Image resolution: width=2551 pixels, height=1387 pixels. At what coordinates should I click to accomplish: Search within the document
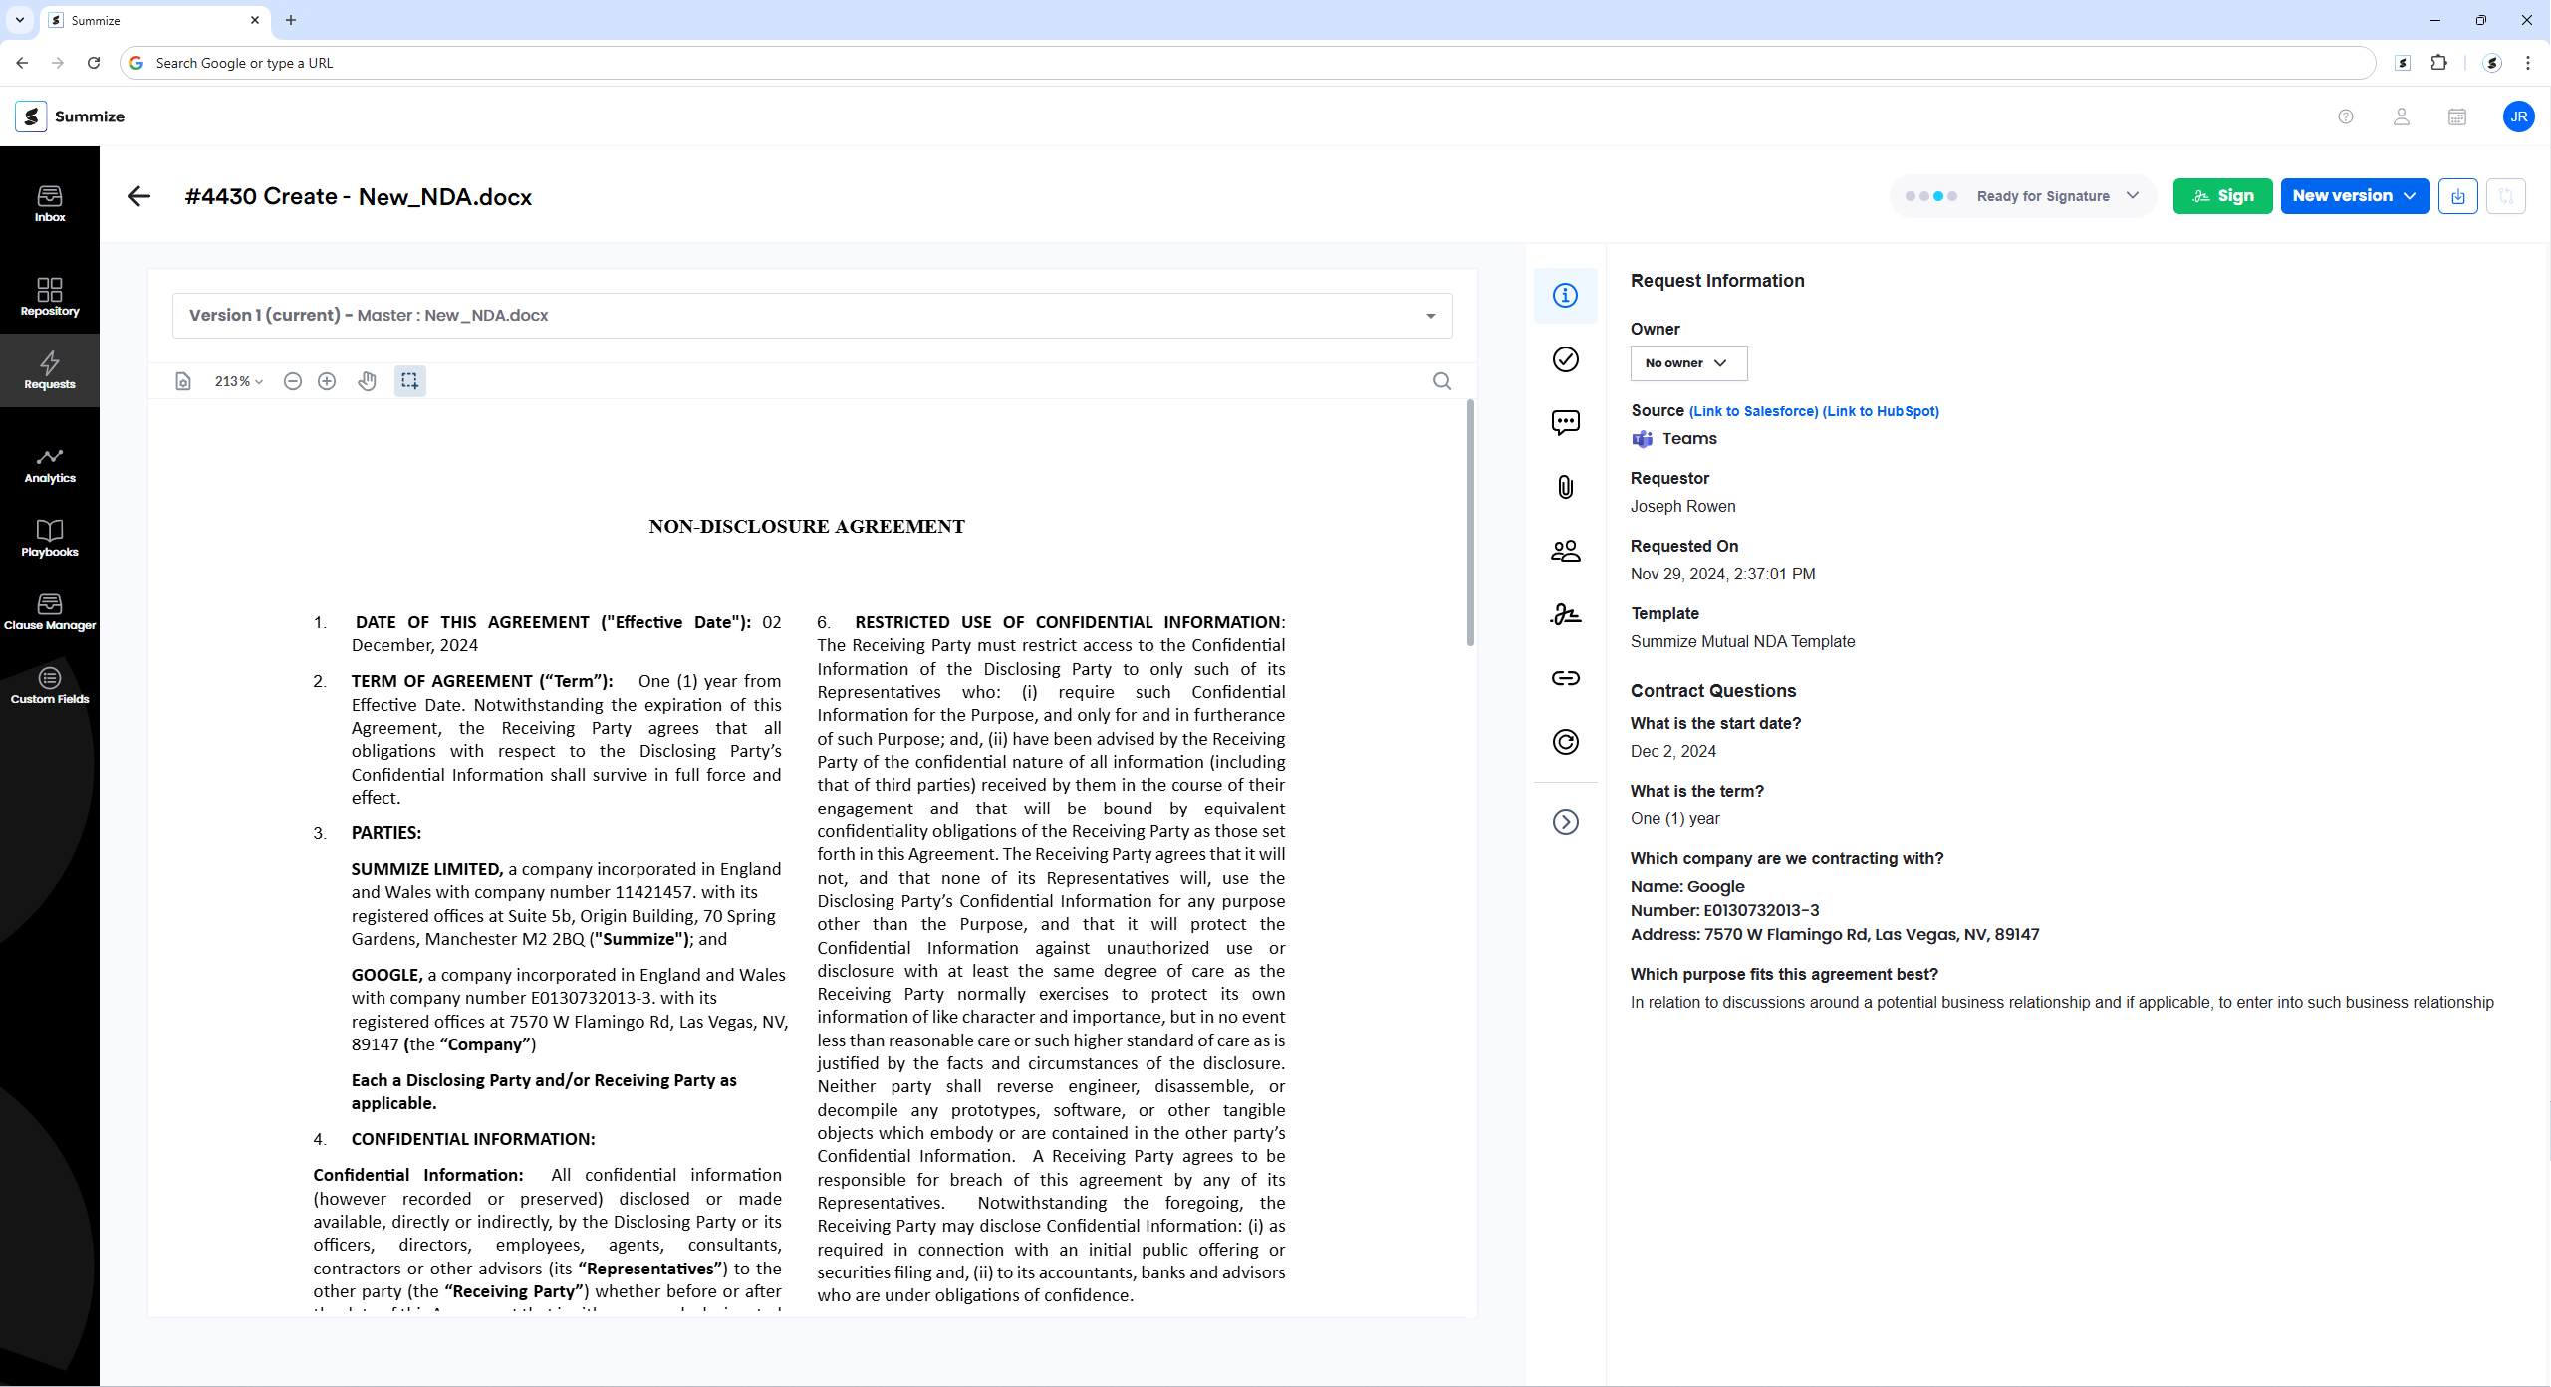click(x=1441, y=381)
